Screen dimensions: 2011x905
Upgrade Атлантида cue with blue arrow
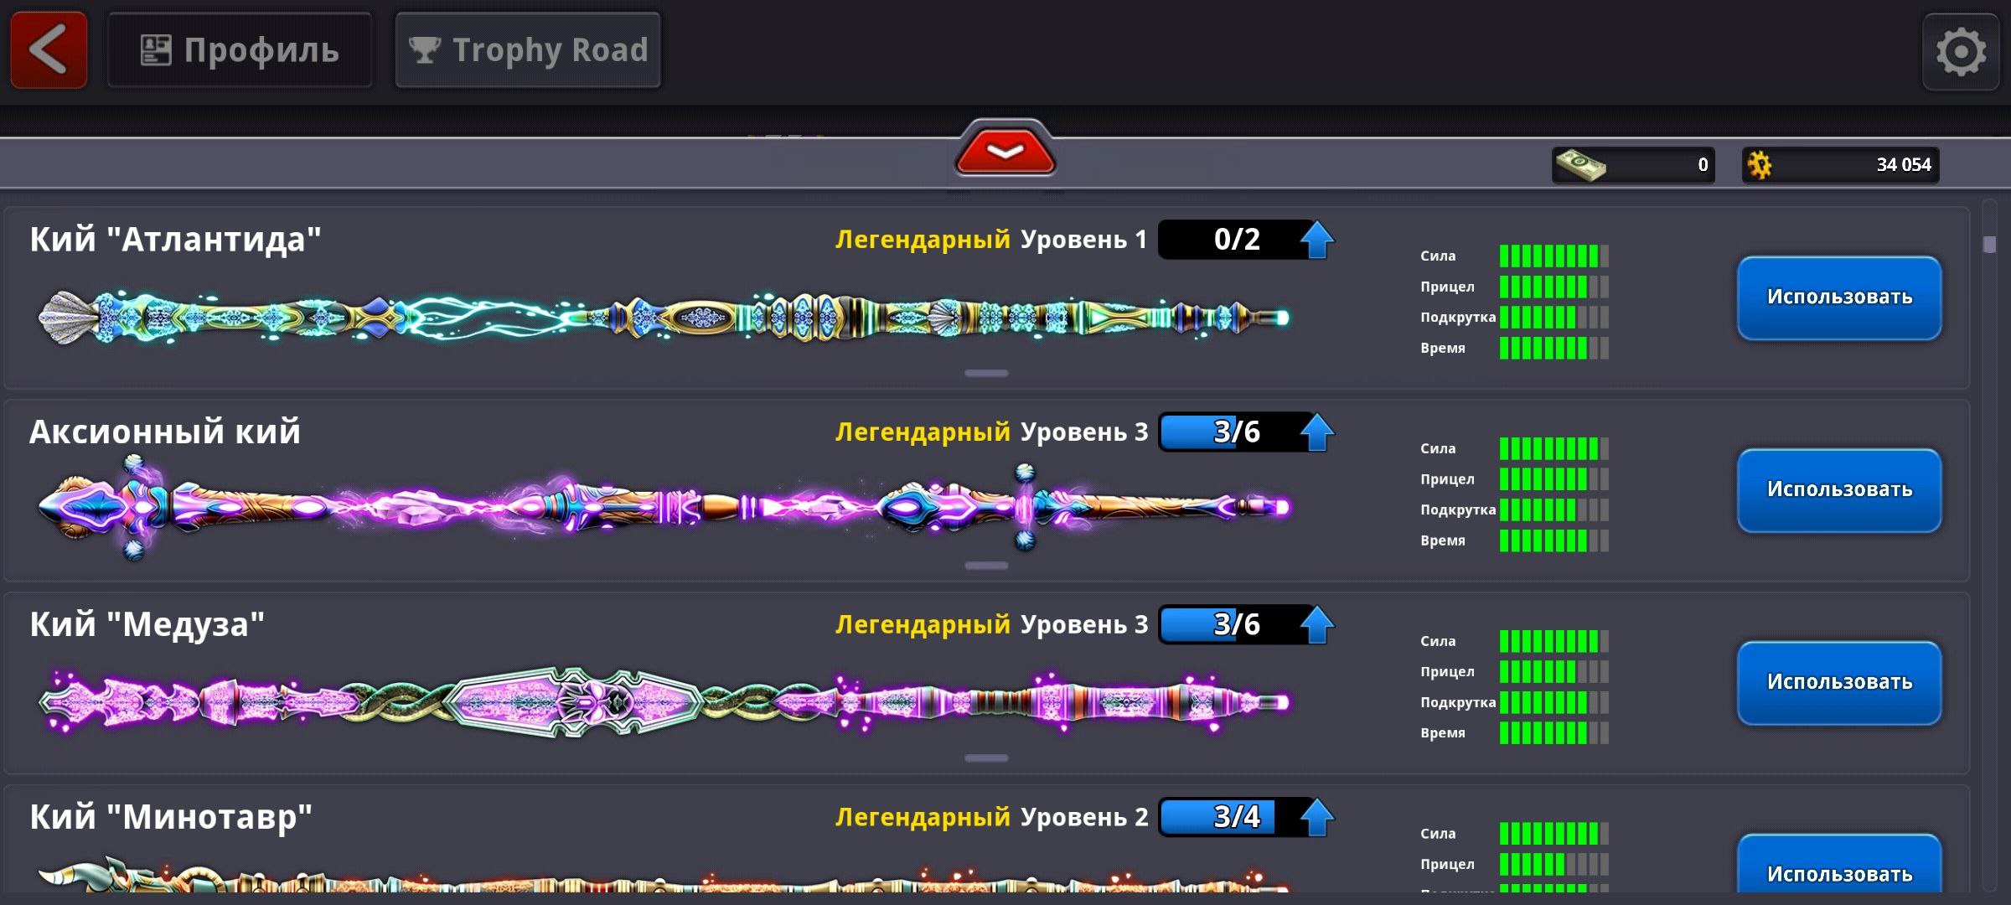1316,240
